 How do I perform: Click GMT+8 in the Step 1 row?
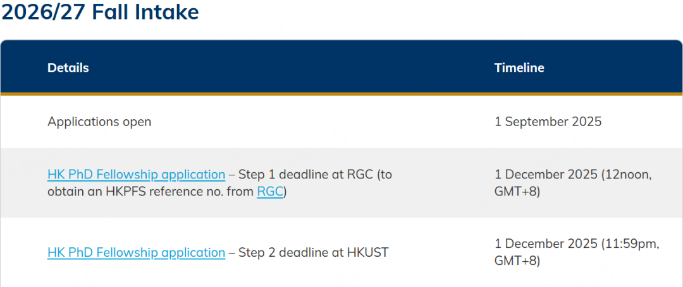pos(515,192)
